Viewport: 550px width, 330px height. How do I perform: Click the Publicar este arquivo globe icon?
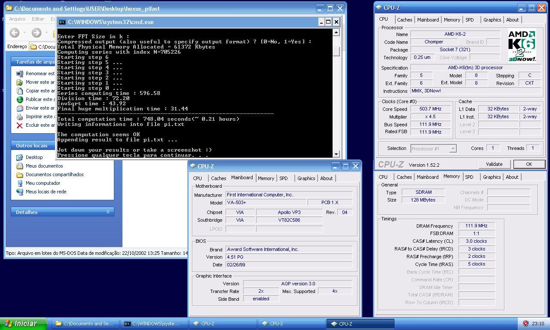(19, 99)
